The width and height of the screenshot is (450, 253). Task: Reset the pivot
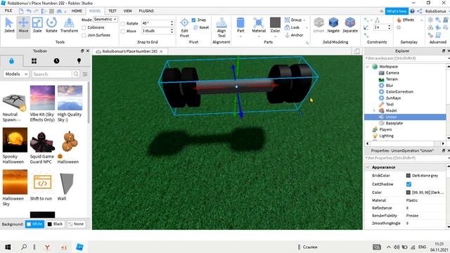tap(201, 27)
